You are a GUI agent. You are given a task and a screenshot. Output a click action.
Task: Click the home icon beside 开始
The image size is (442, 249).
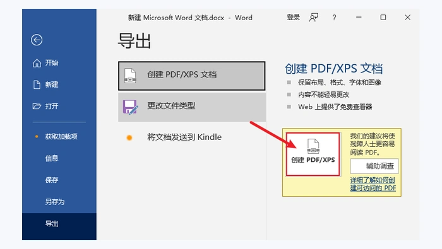tap(37, 63)
